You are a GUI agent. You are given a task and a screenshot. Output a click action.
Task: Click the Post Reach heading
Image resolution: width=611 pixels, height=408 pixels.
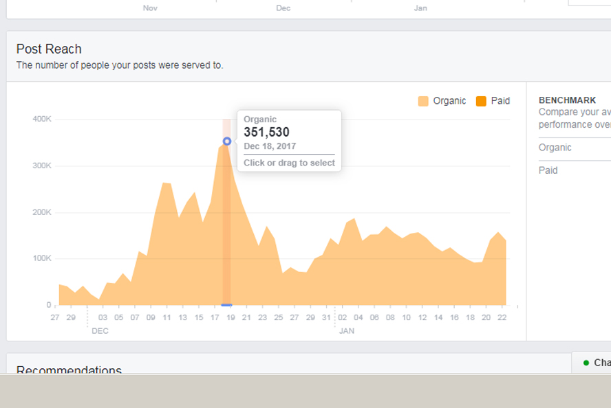[x=49, y=49]
